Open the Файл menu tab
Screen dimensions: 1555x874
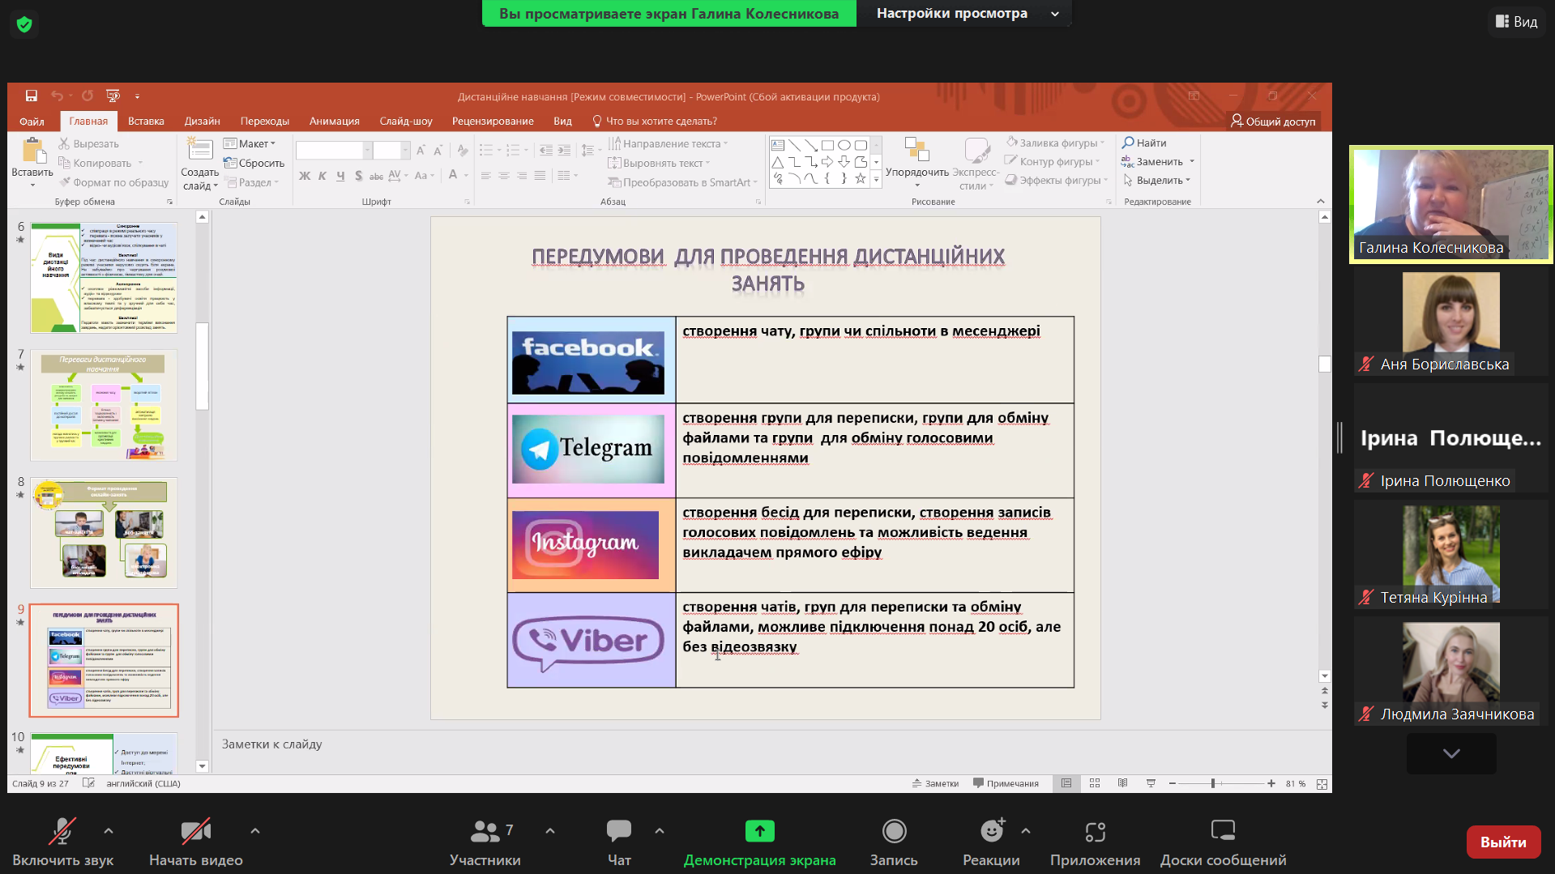32,121
